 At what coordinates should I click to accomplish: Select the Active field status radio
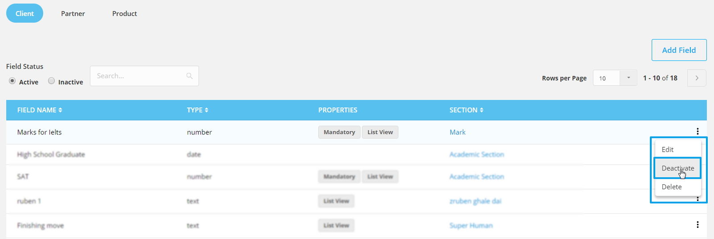point(12,81)
